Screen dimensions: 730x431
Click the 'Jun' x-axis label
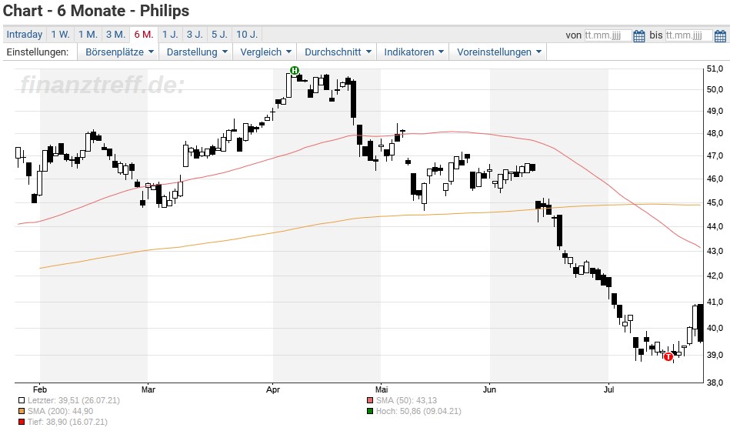[x=489, y=389]
